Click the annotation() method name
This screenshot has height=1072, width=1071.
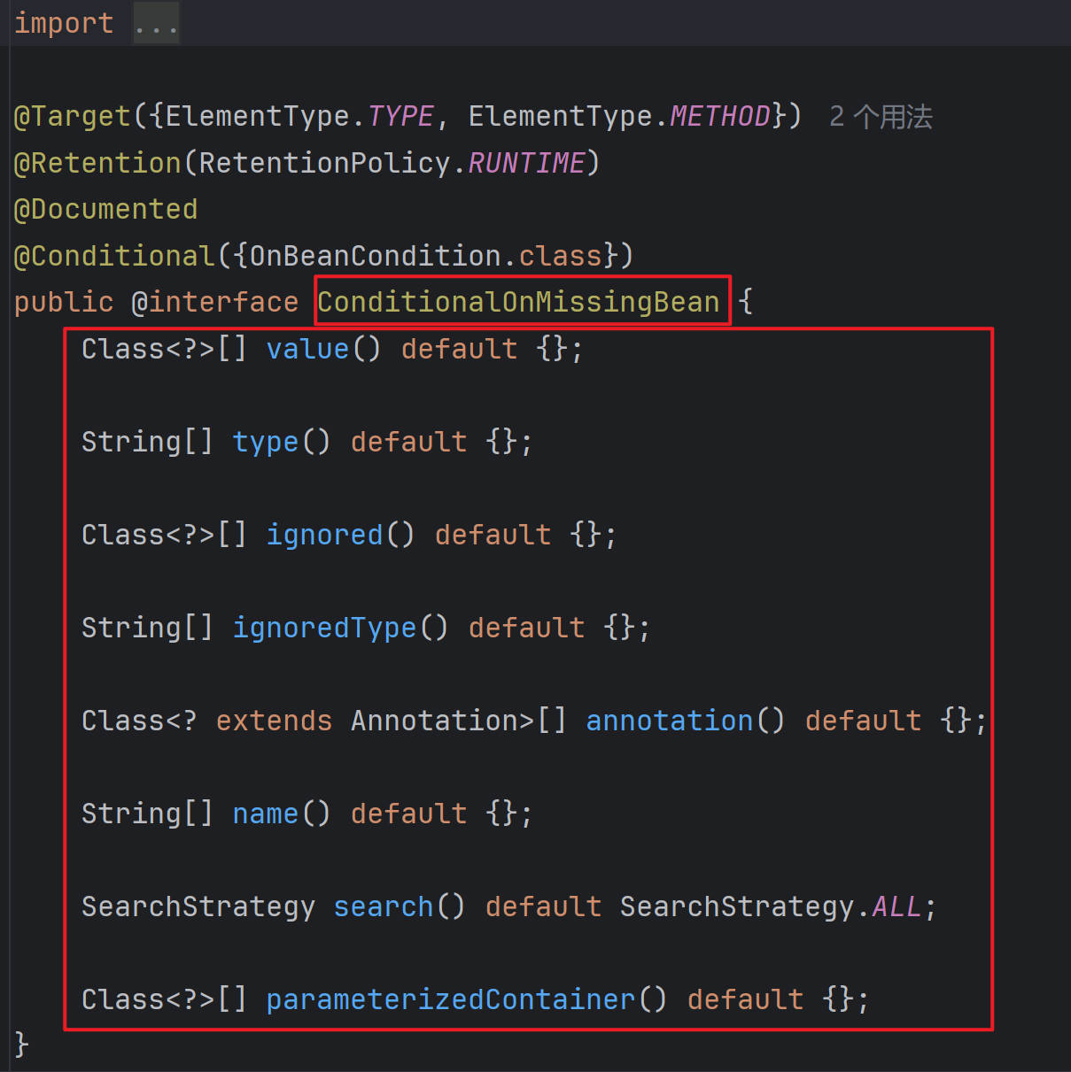pos(669,721)
